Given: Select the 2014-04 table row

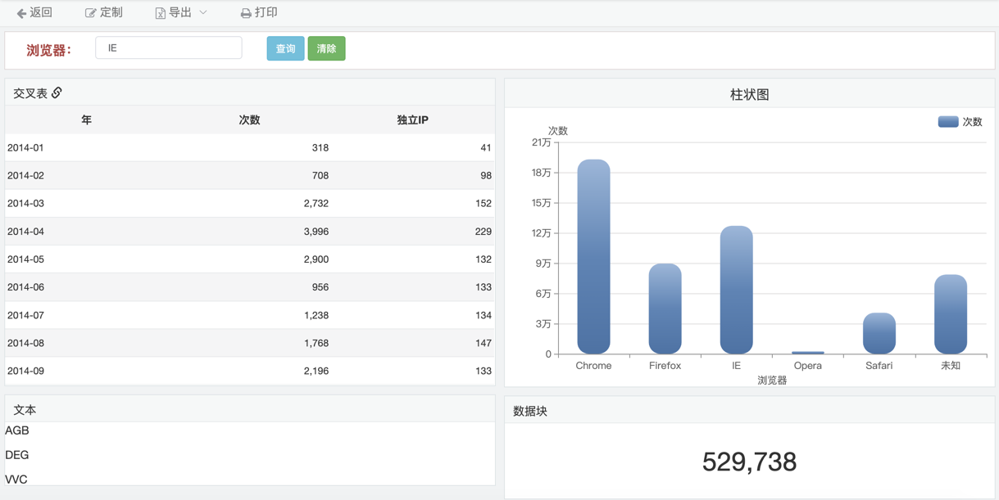Looking at the screenshot, I should pos(249,232).
